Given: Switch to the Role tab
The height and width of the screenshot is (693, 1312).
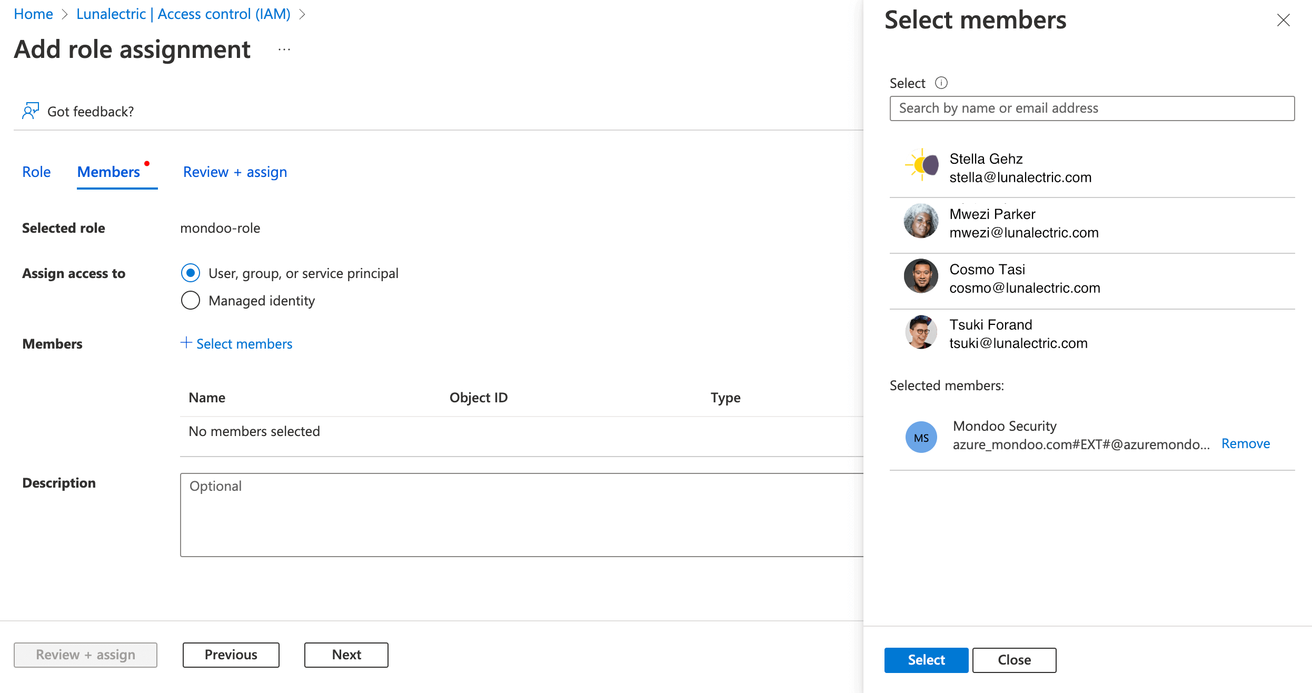Looking at the screenshot, I should pyautogui.click(x=36, y=172).
